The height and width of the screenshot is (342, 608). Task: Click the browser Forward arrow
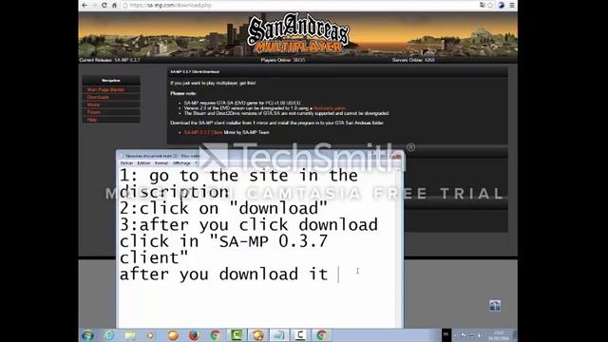coord(94,5)
